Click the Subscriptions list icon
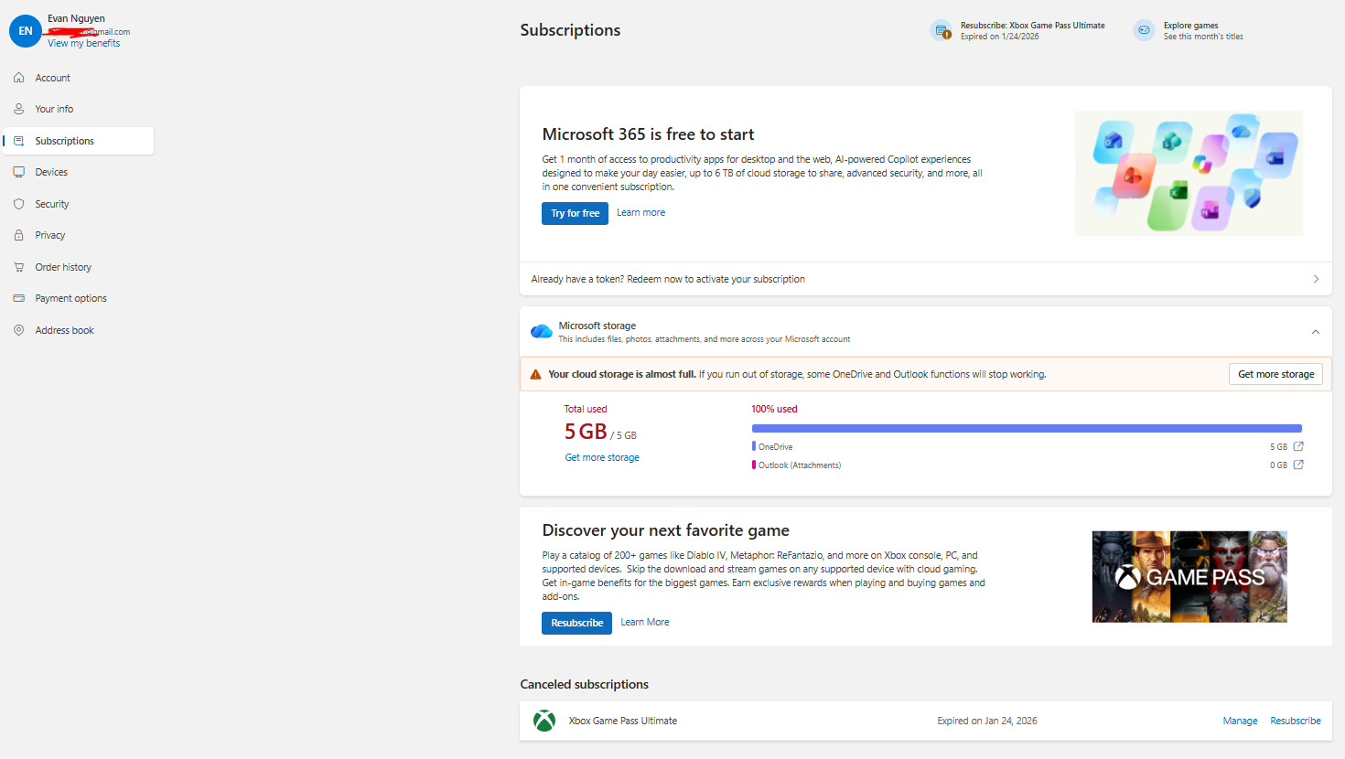 (x=18, y=141)
